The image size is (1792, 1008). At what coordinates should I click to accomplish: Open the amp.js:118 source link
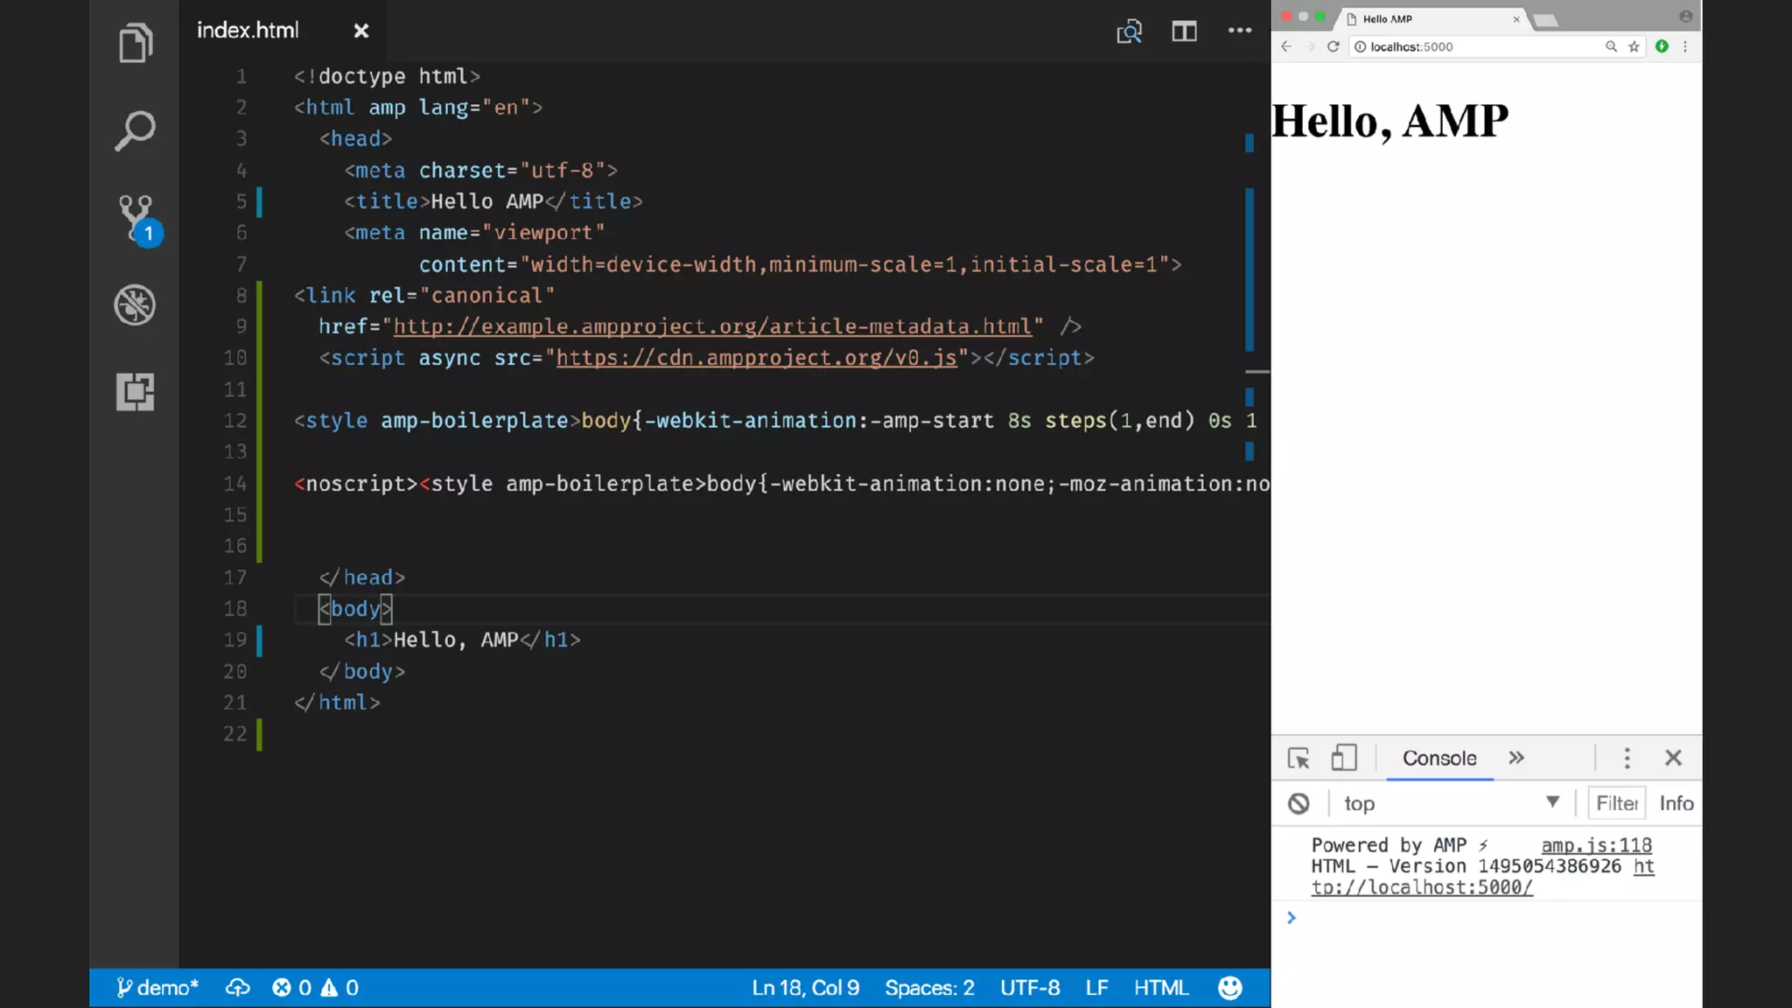click(1596, 845)
